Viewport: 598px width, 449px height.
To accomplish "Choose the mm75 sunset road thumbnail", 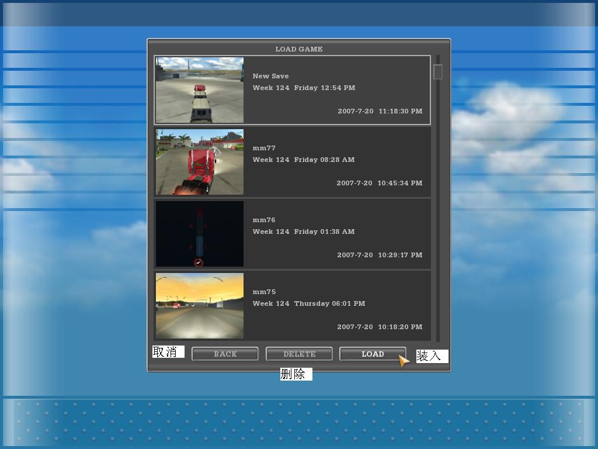I will [x=200, y=305].
